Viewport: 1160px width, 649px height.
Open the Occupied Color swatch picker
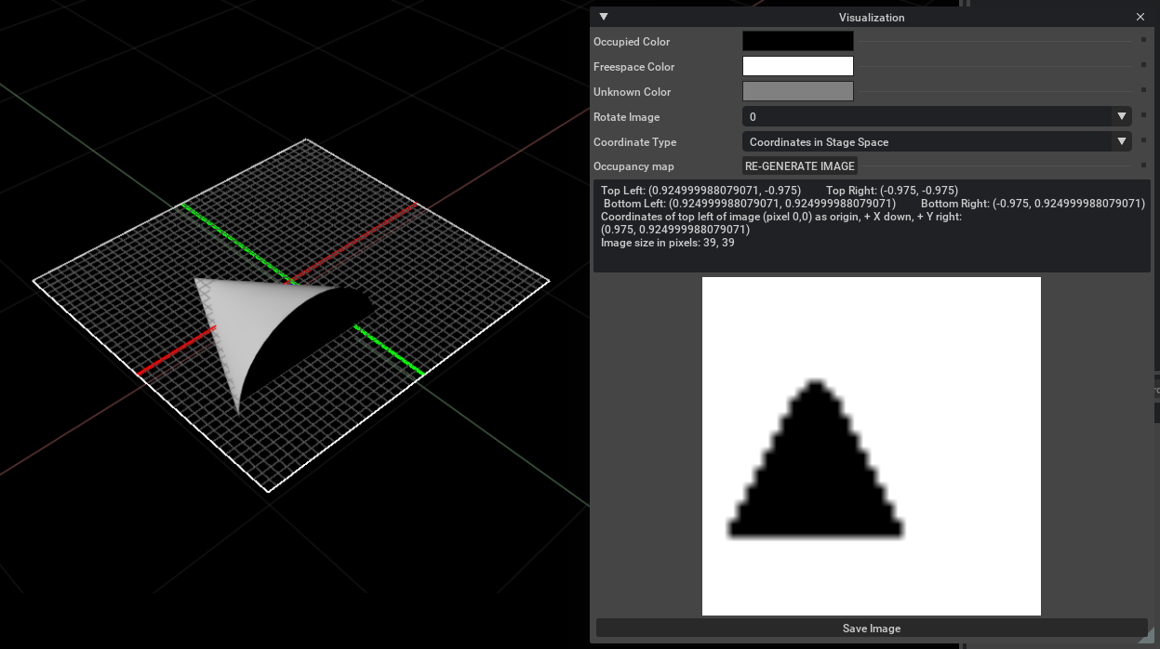pos(797,41)
